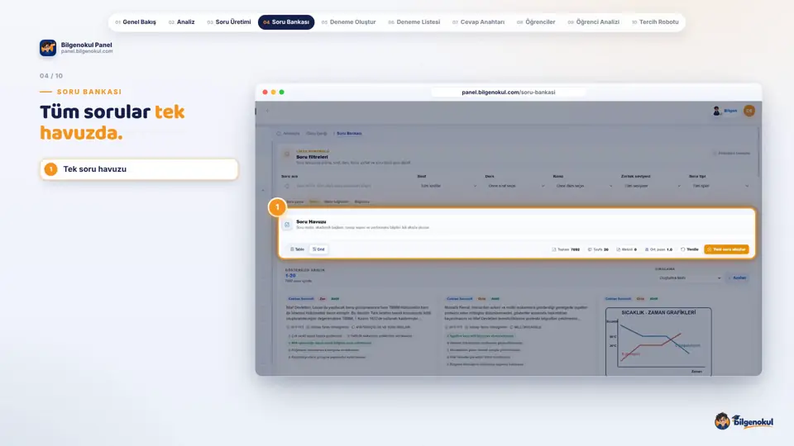Screen dimensions: 794x446
Task: Click the orange user avatar circle
Action: pos(749,111)
